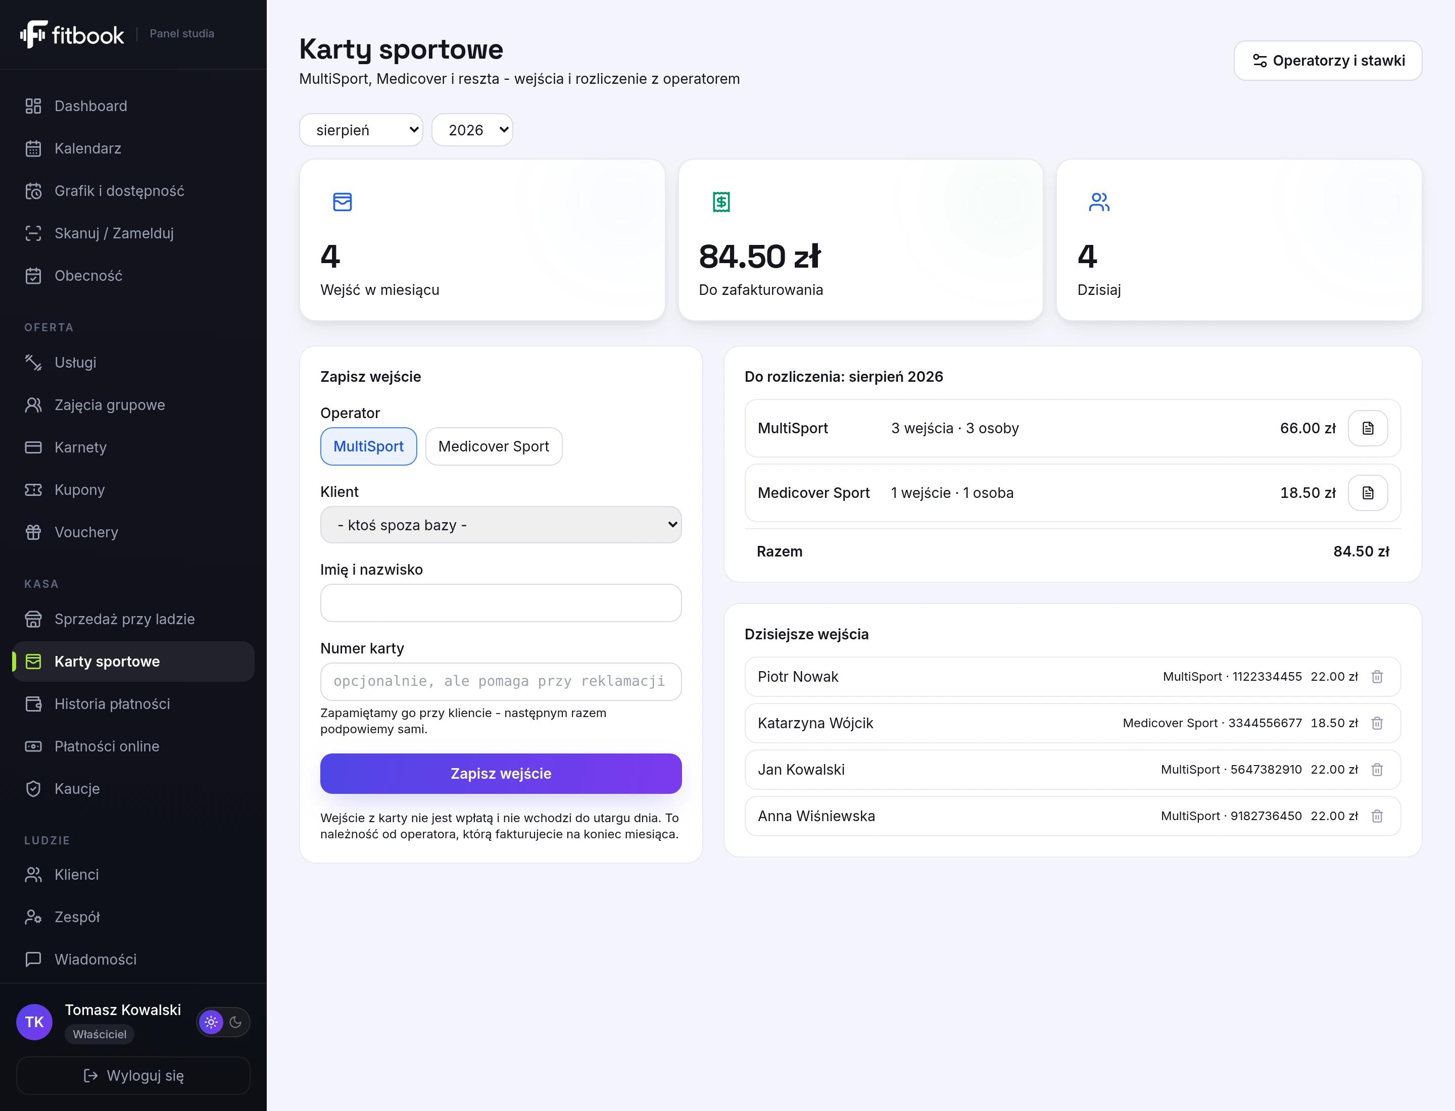The width and height of the screenshot is (1455, 1111).
Task: Expand the Klient dropdown
Action: [x=501, y=524]
